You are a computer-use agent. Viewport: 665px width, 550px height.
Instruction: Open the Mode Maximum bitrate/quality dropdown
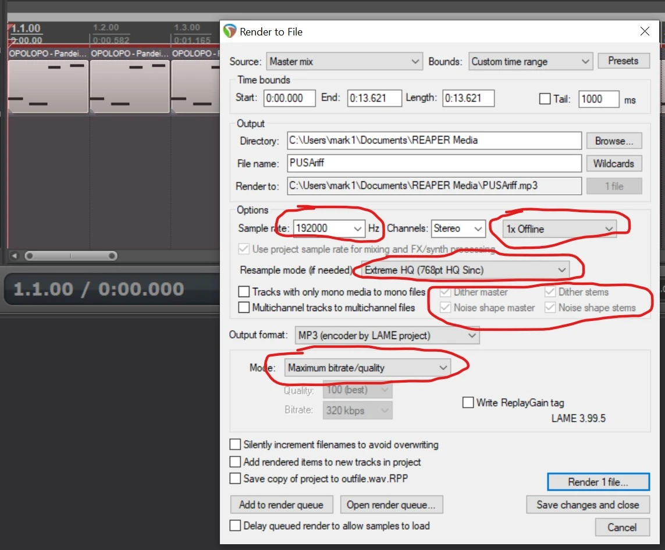click(368, 368)
